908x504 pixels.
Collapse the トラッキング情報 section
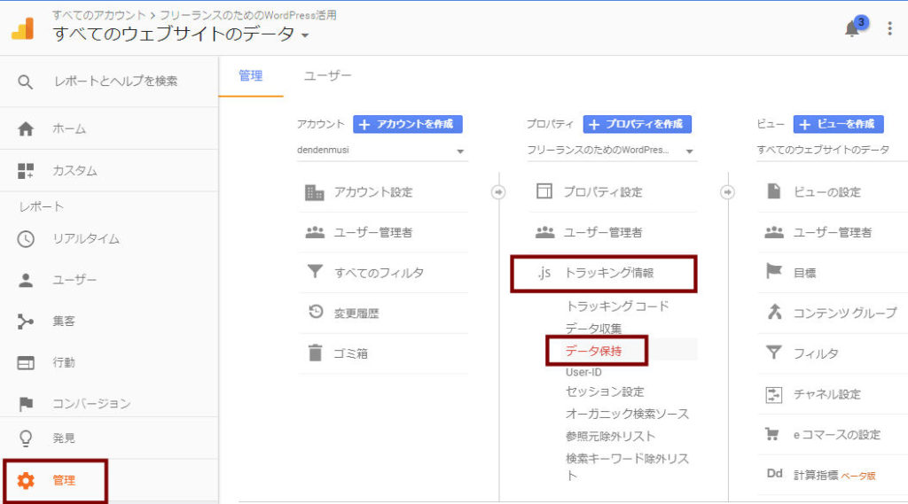(608, 273)
